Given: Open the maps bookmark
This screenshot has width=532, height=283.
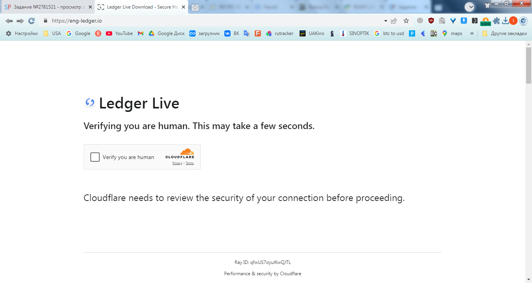Looking at the screenshot, I should 452,33.
